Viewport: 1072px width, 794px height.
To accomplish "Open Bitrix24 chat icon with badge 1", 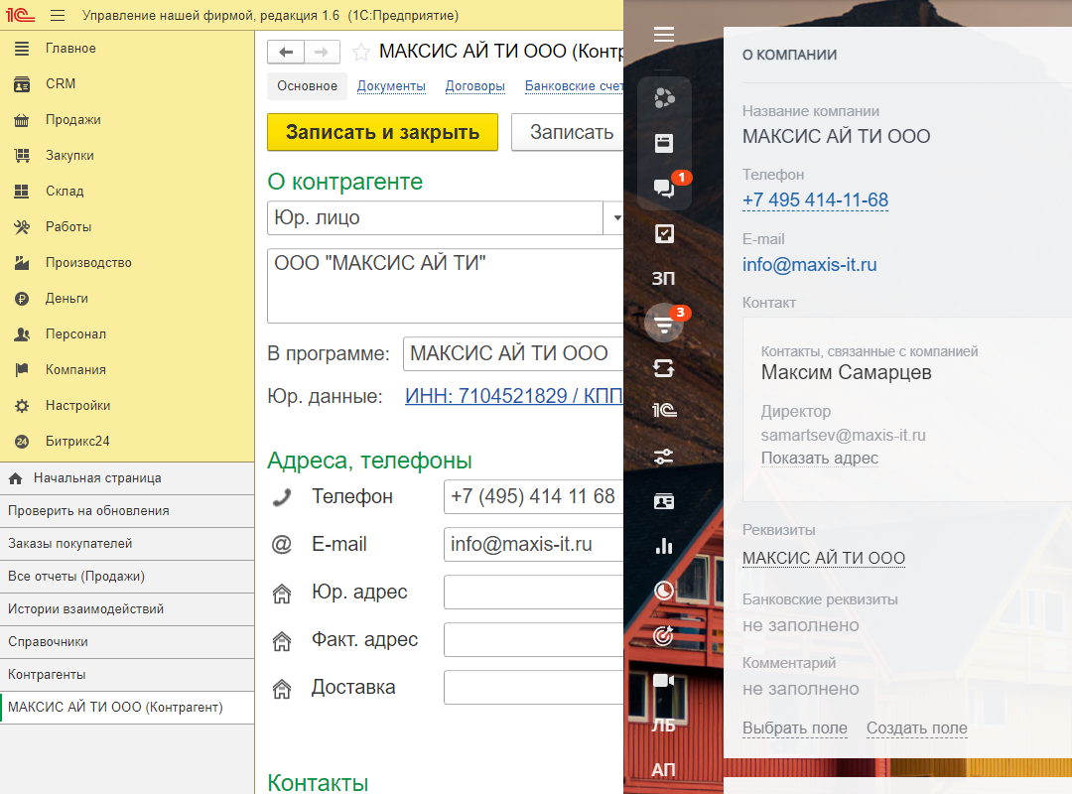I will point(666,188).
